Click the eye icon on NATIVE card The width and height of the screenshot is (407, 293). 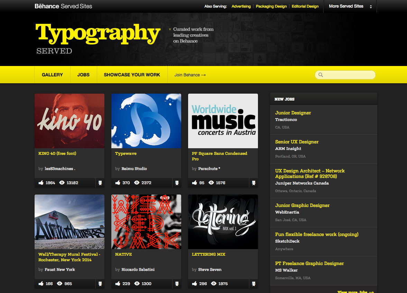(137, 284)
